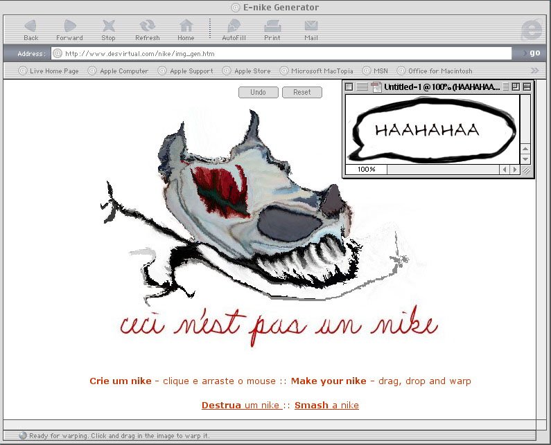Open the Smash a nike link
The width and height of the screenshot is (551, 445).
click(326, 406)
